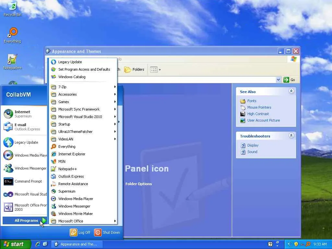
Task: Open Windows Media Player in programs menu
Action: [x=83, y=199]
